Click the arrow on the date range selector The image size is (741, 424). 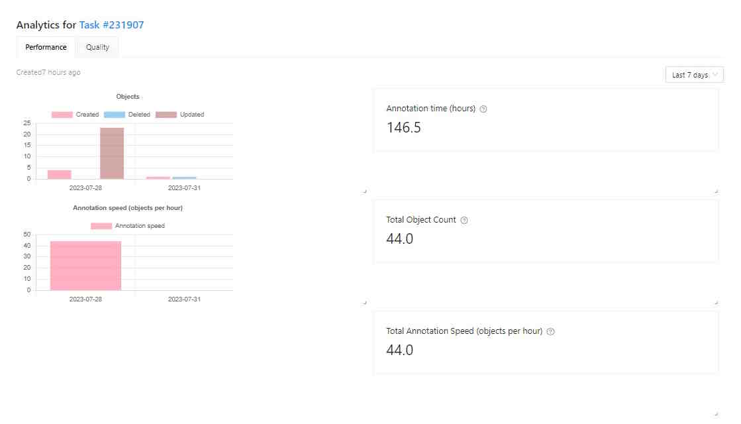coord(715,75)
